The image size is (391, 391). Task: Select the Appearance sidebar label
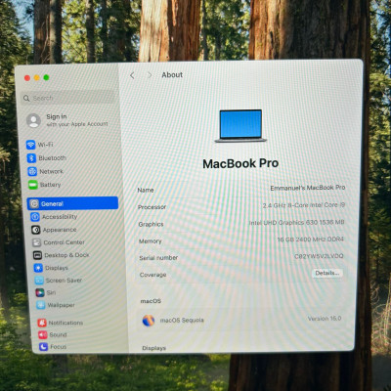coord(60,230)
